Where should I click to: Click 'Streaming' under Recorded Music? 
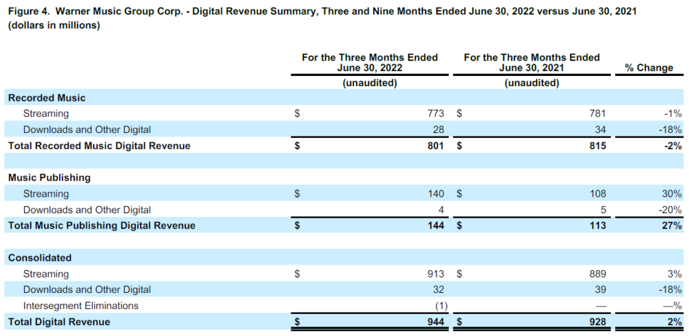(x=46, y=114)
